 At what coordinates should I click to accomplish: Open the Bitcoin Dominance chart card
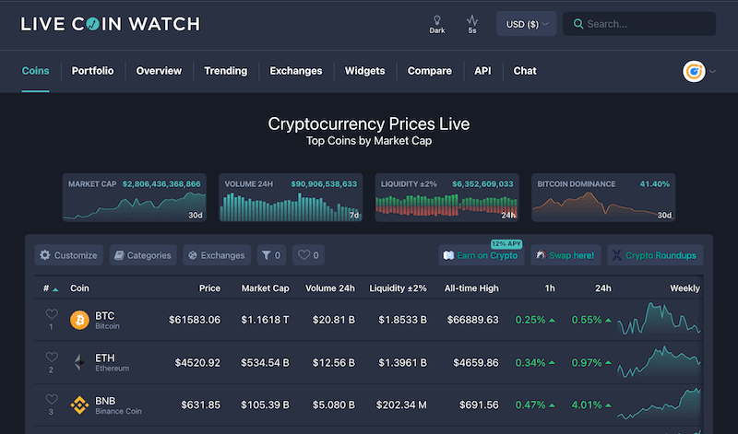[603, 197]
